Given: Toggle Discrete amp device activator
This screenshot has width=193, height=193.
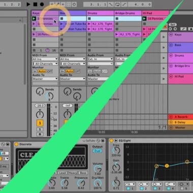Looking at the screenshot, I should (16, 144).
